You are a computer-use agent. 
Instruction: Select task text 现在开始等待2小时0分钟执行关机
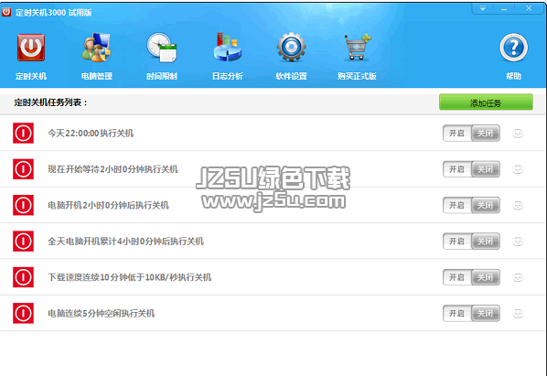click(x=113, y=169)
